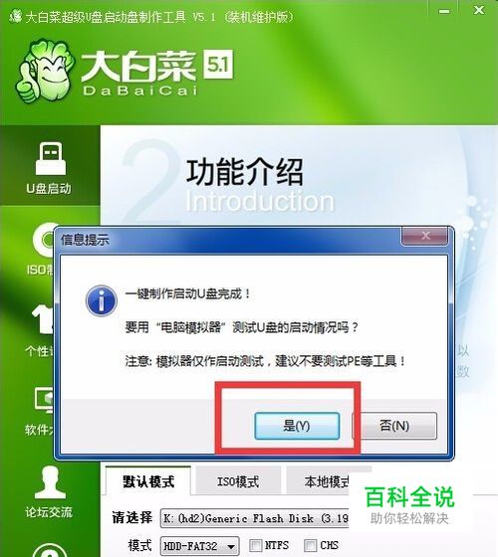Close the 信息提示 dialog

point(424,236)
